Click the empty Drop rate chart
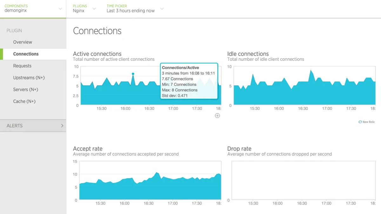381x214 pixels. [303, 180]
